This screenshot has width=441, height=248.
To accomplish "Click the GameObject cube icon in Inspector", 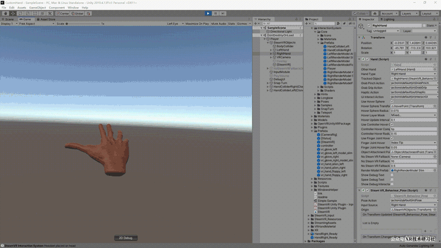I will tap(361, 26).
